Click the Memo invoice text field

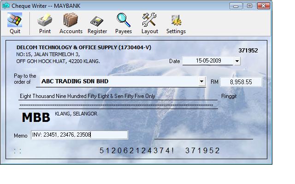click(79, 135)
